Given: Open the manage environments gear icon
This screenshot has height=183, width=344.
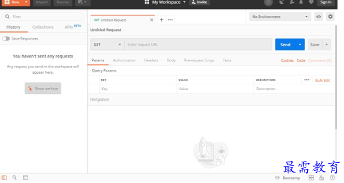Looking at the screenshot, I should [330, 16].
